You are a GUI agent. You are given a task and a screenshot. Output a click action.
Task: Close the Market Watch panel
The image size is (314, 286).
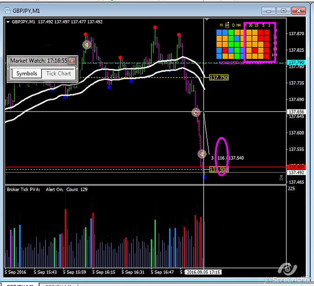point(72,61)
